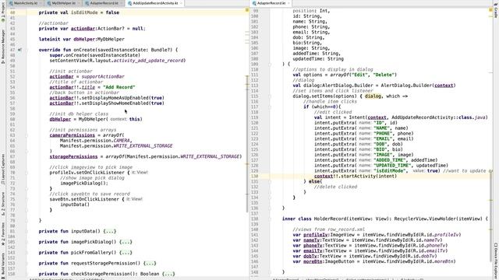This screenshot has height=280, width=499.
Task: Close the AddUpdateRecordActivity.kt tab
Action: coord(181,3)
